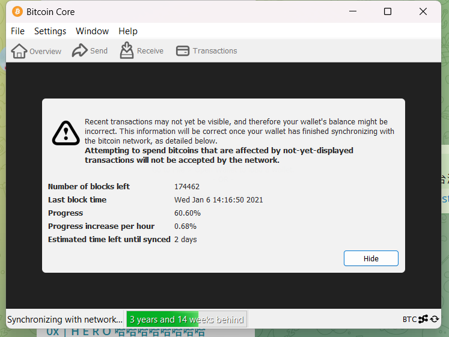Click the Number of blocks left label
449x337 pixels.
89,187
